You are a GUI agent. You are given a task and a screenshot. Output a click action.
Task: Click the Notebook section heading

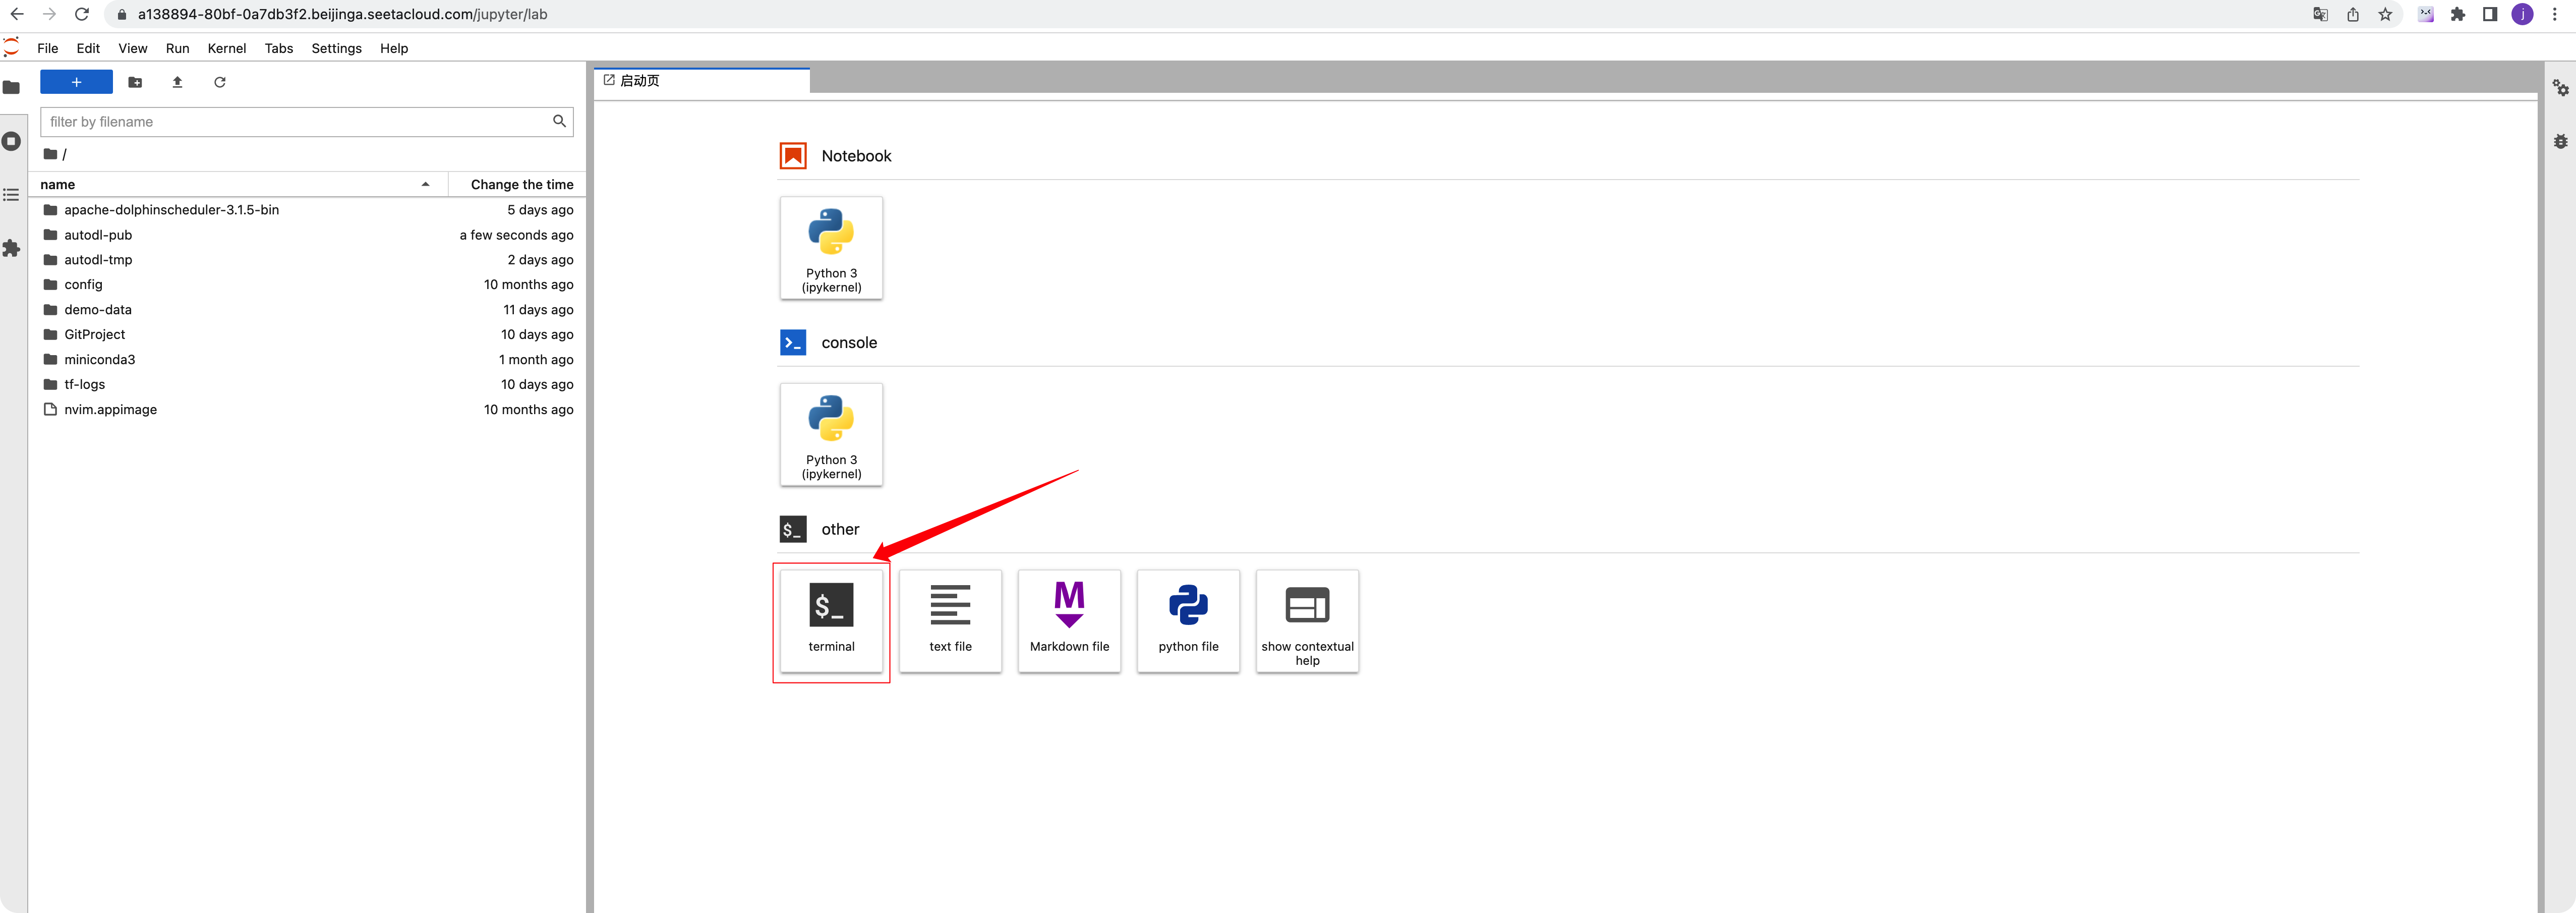point(856,156)
